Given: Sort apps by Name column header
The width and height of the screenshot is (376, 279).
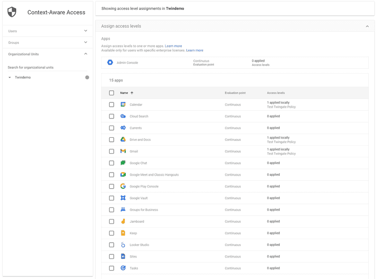Looking at the screenshot, I should 124,93.
